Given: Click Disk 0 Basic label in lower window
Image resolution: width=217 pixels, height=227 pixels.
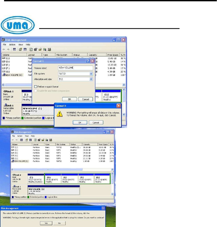Looking at the screenshot, I should (x=17, y=178).
